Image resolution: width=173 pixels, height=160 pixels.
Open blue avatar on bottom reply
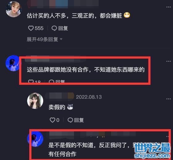click(x=35, y=139)
